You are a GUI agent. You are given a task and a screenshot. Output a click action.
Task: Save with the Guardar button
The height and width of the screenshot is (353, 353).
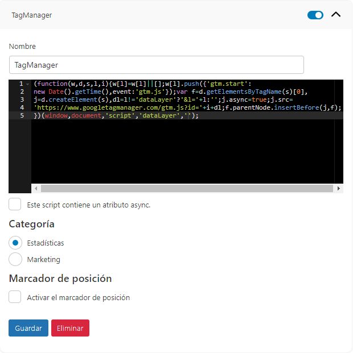[28, 328]
